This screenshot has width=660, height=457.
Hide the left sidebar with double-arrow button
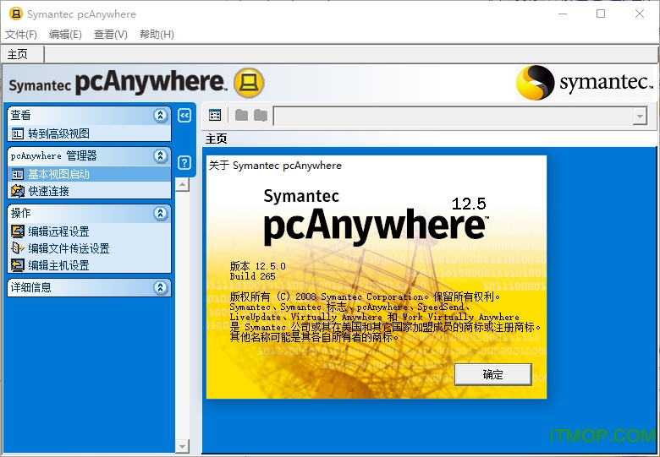184,115
